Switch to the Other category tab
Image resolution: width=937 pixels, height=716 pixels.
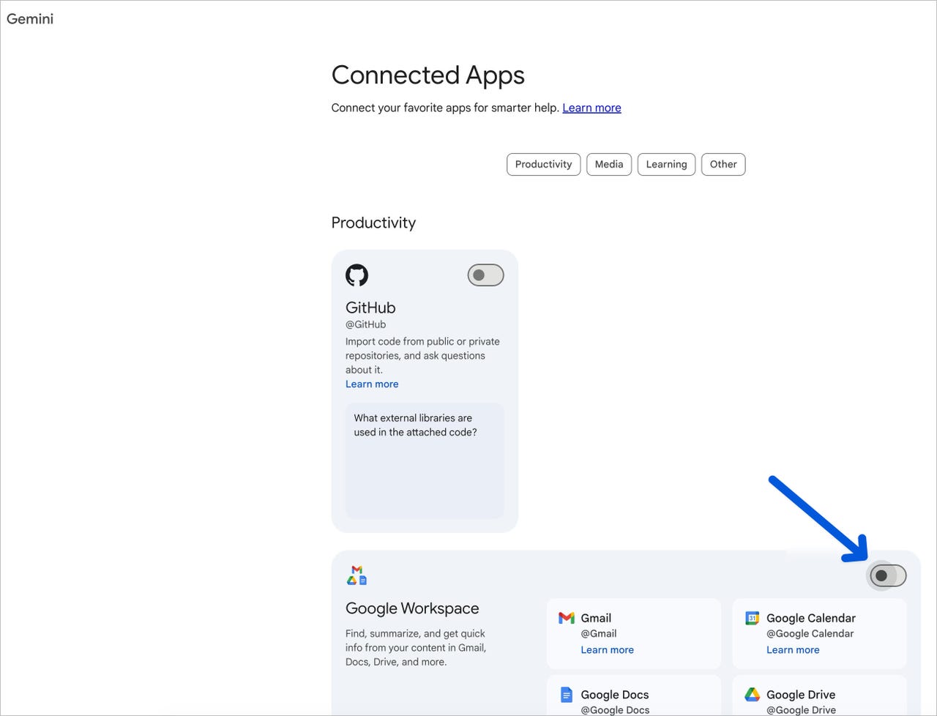723,164
